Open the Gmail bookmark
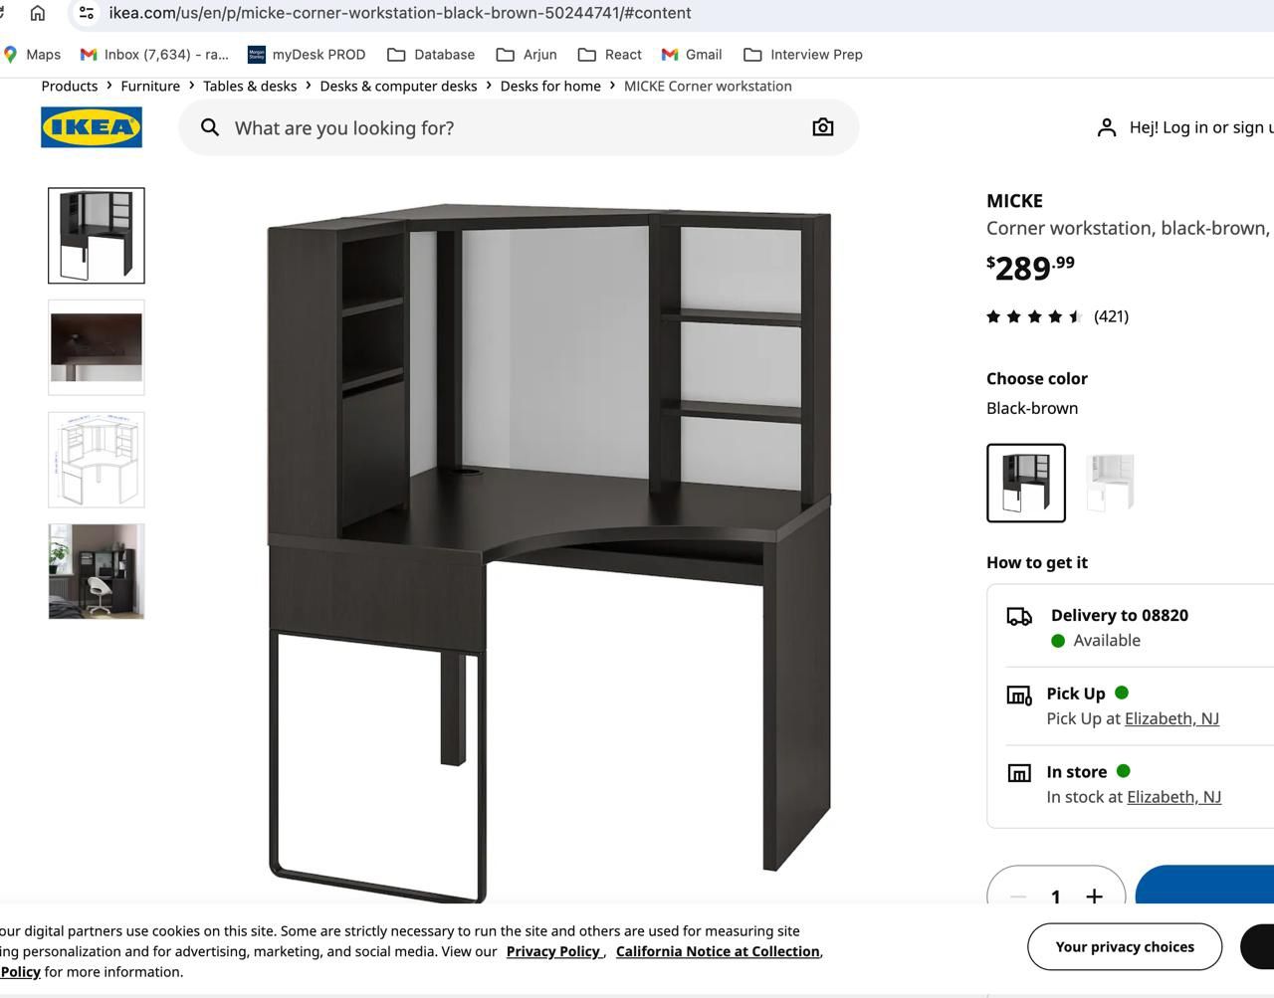This screenshot has height=998, width=1274. pos(692,55)
